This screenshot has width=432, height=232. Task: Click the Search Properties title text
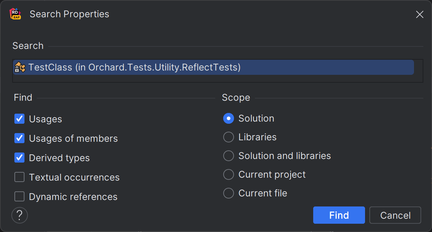coord(69,14)
